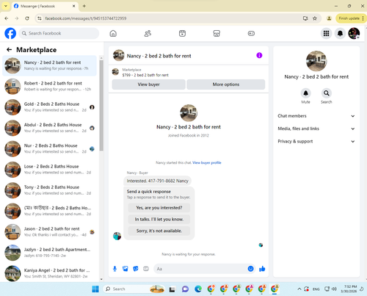Click the conversation list scrollbar
The height and width of the screenshot is (296, 367).
tap(101, 105)
